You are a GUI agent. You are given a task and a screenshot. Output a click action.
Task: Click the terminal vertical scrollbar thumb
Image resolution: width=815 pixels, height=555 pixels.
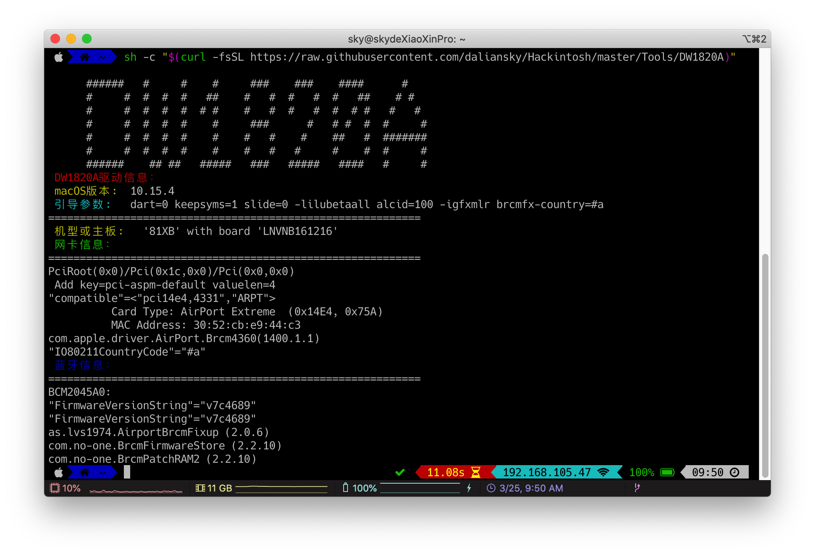pos(765,366)
